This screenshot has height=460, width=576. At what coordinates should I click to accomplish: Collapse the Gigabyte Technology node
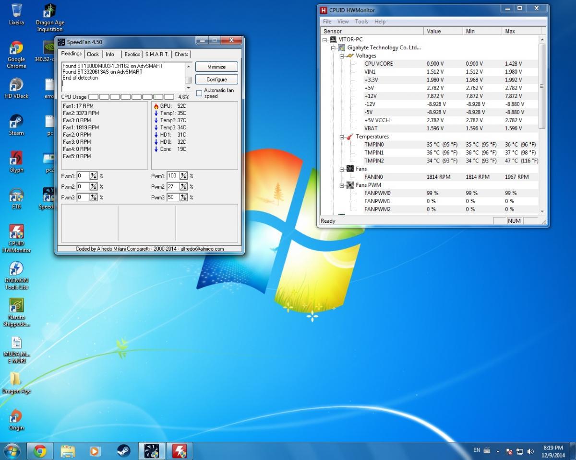click(333, 48)
